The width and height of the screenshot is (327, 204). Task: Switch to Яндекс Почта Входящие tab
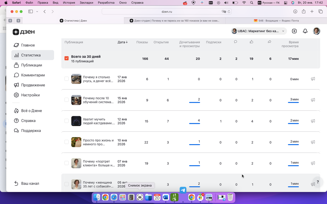(276, 20)
